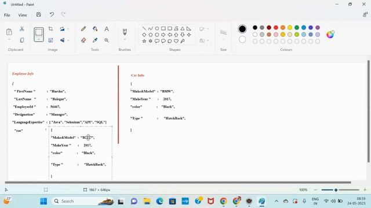Open the Shape fill dropdown
Image resolution: width=371 pixels, height=208 pixels.
[x=204, y=40]
